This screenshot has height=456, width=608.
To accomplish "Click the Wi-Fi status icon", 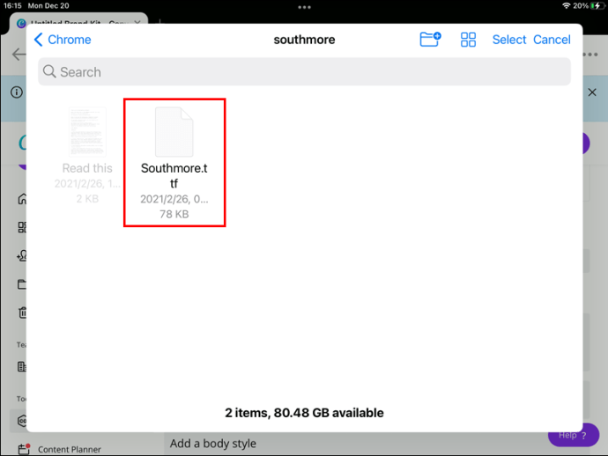I will coord(566,5).
